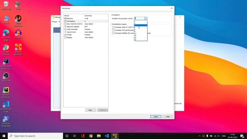Image resolution: width=247 pixels, height=139 pixels.
Task: Choose 12 cores in dropdown list
Action: [x=140, y=34]
